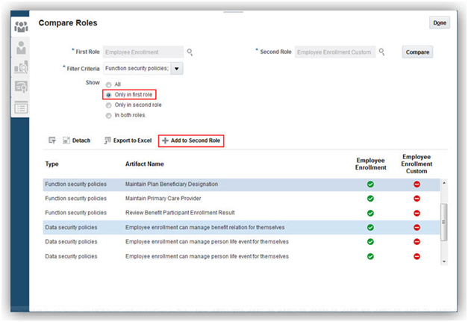Open the Filter Criteria combo box field
Screen dimensions: 468x322
tap(135, 69)
